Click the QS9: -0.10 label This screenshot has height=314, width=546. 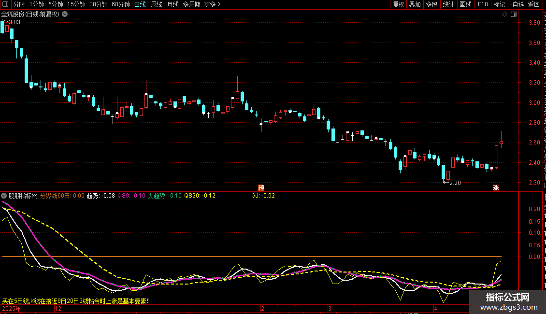131,196
